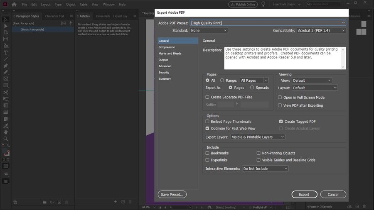
Task: Toggle Embed Page Thumbnails checkbox
Action: (x=207, y=122)
